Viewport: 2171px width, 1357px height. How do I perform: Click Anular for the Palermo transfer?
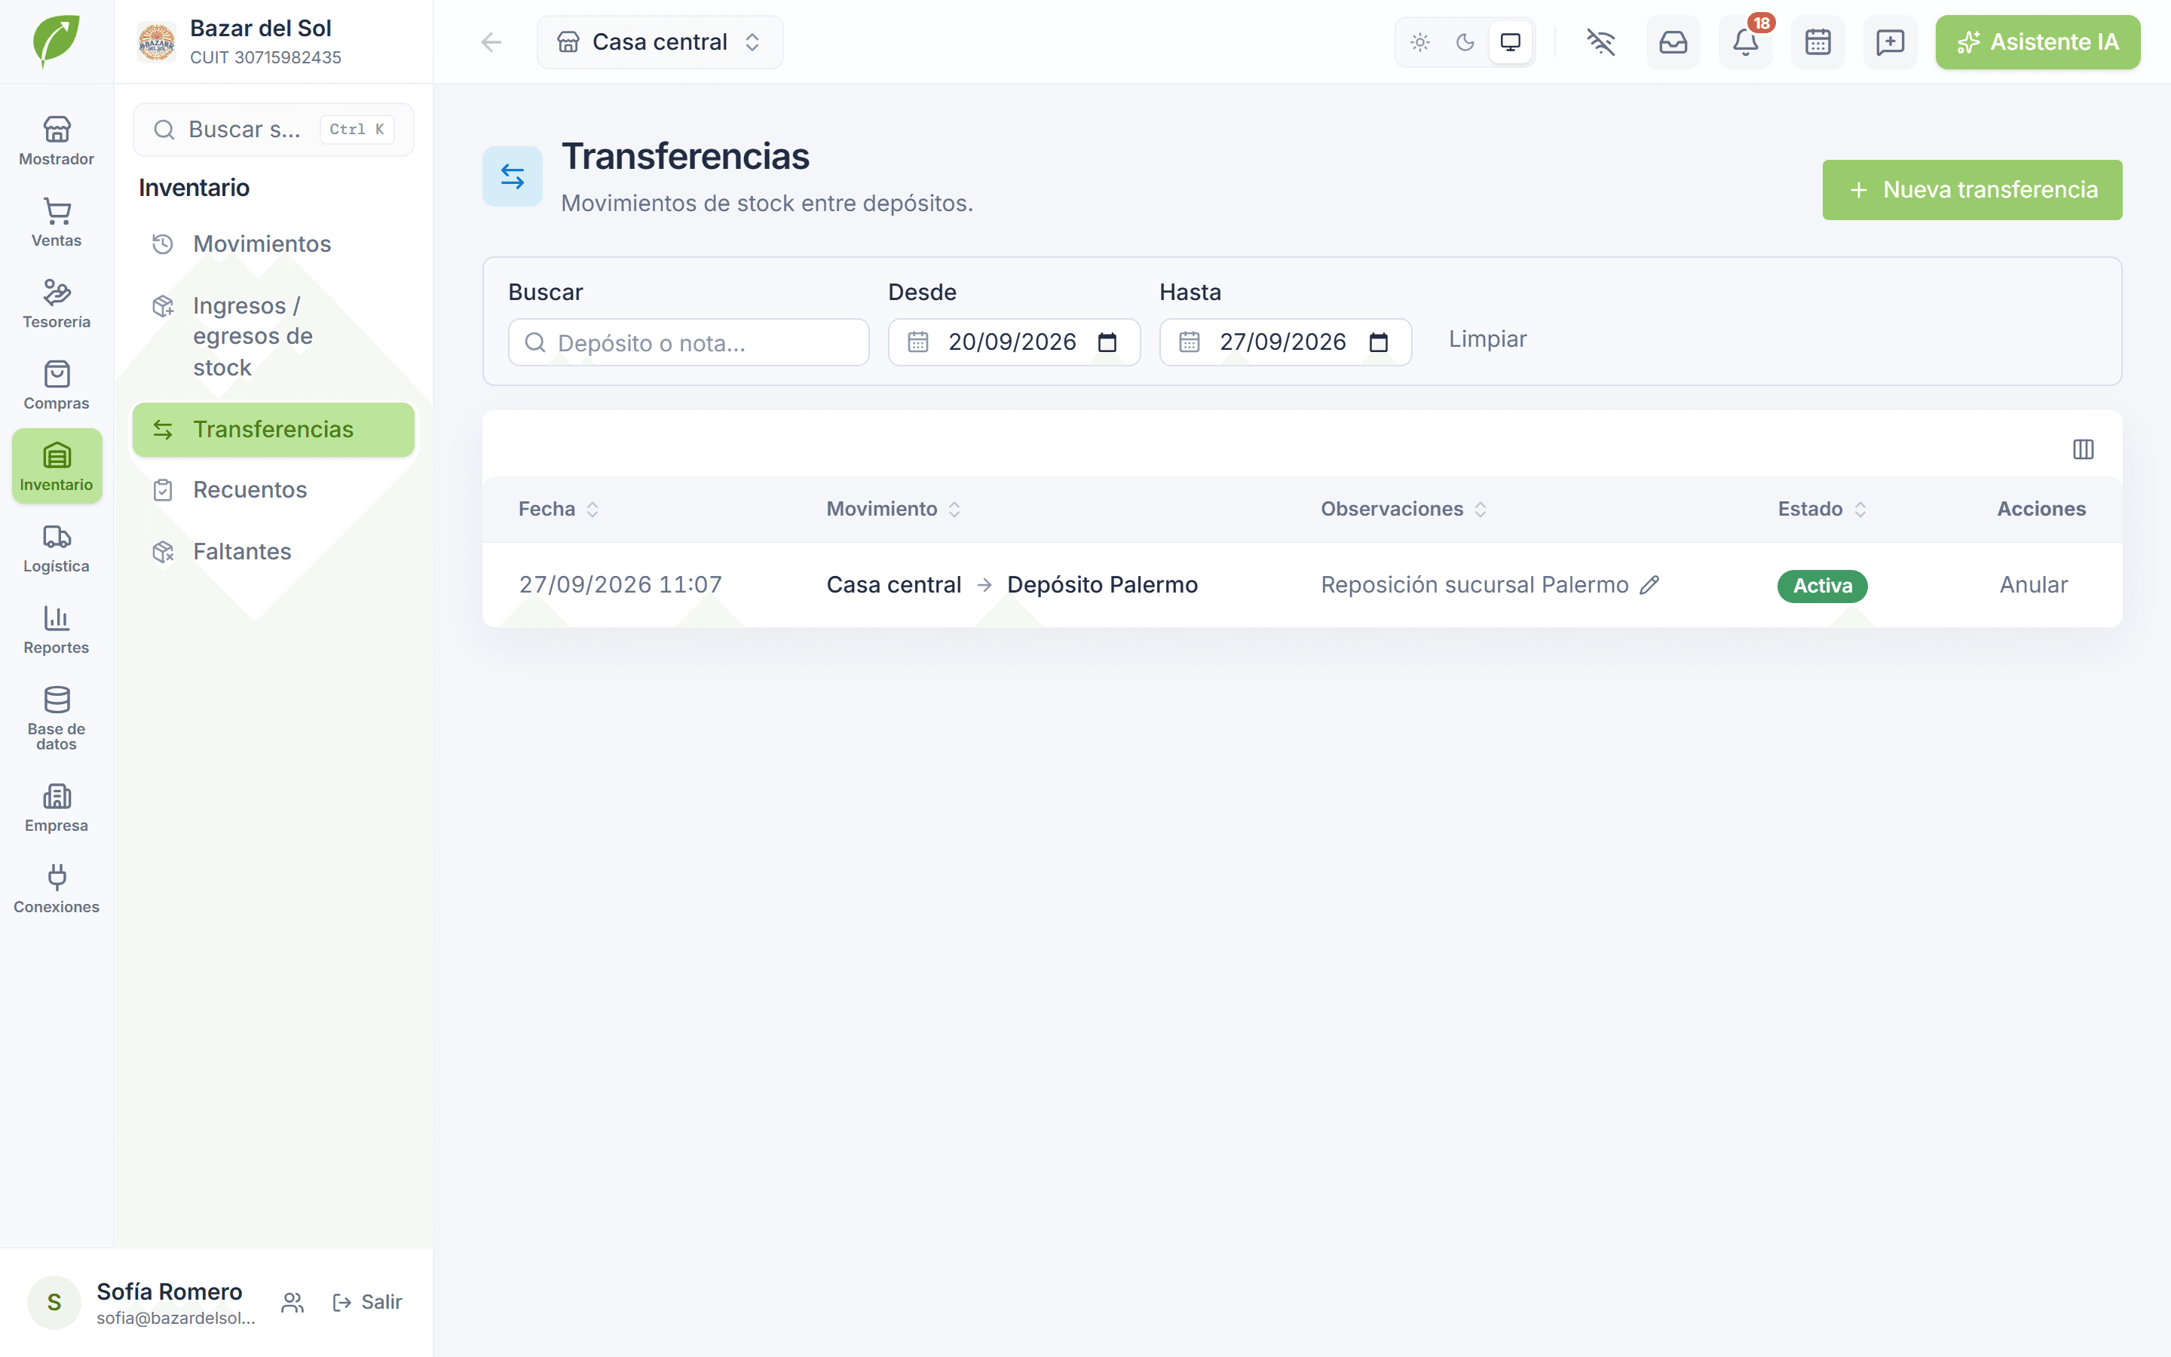point(2033,585)
